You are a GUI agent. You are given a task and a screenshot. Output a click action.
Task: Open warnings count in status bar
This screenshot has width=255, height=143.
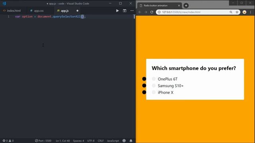click(x=11, y=141)
